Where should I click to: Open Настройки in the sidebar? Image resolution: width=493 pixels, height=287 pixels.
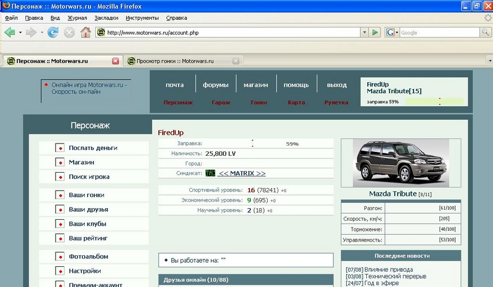click(85, 271)
